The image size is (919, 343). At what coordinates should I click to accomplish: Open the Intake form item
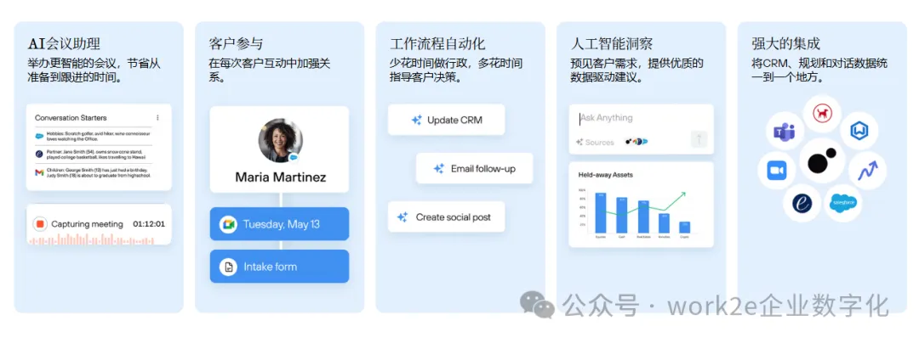pos(280,267)
